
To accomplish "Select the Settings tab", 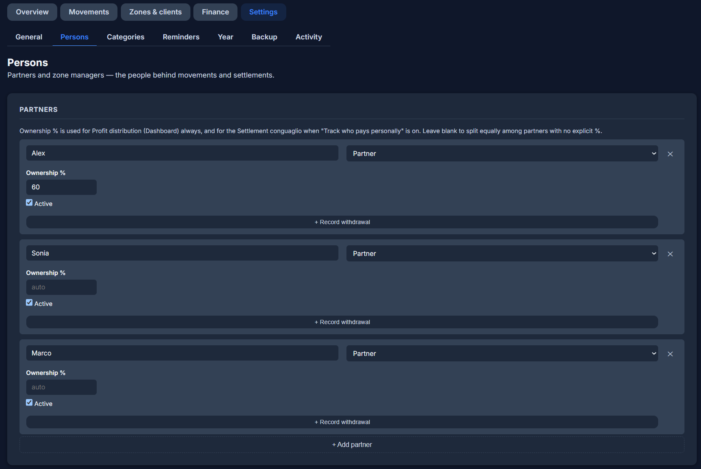I will 263,12.
